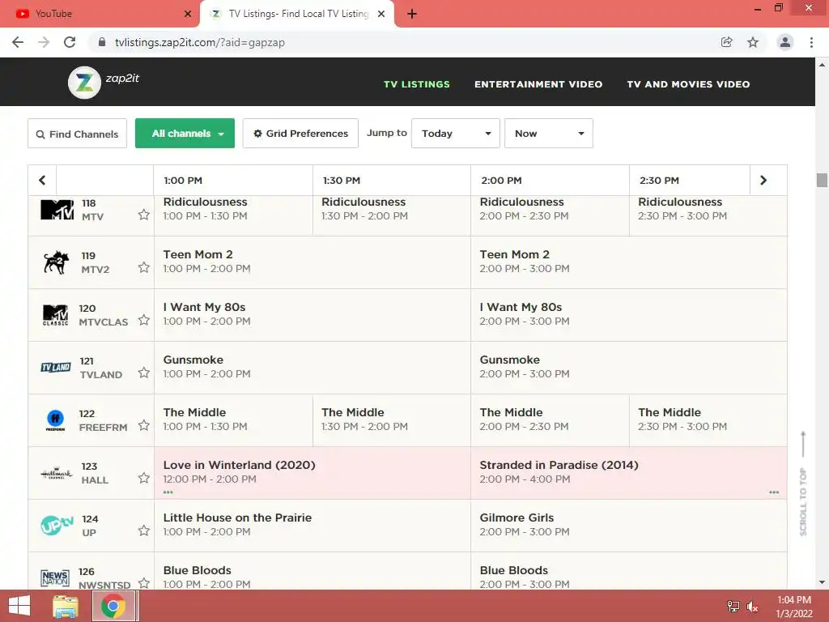Click Chrome taskbar icon
The width and height of the screenshot is (829, 622).
coord(113,606)
